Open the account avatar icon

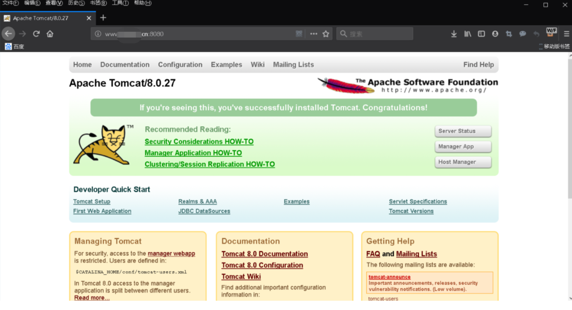(495, 34)
